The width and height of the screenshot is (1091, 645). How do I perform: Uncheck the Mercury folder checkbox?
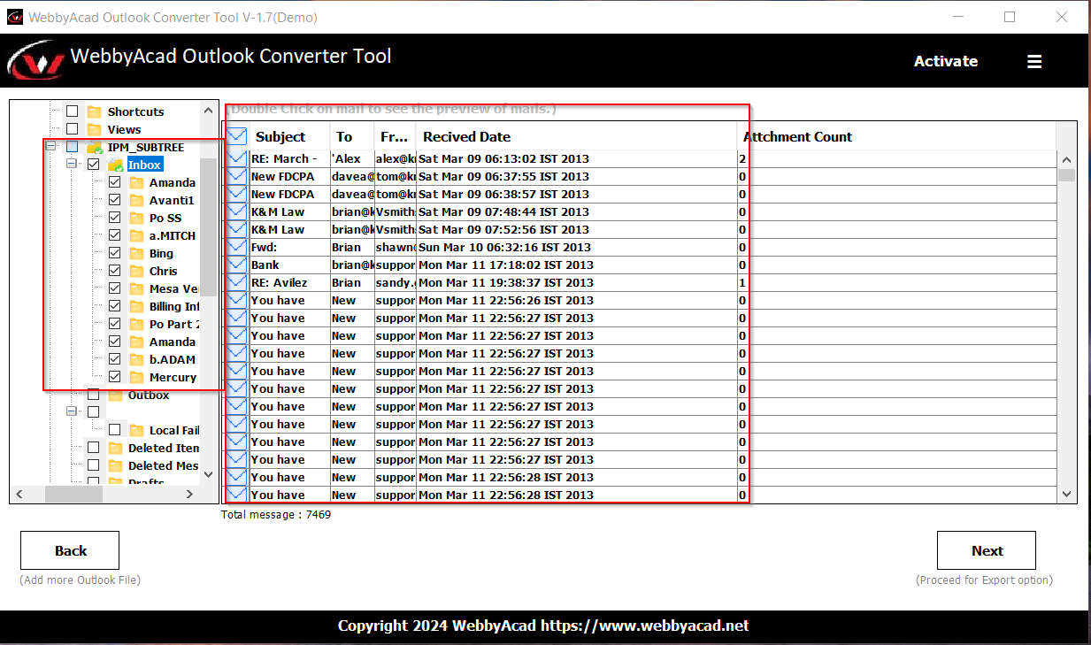point(114,377)
